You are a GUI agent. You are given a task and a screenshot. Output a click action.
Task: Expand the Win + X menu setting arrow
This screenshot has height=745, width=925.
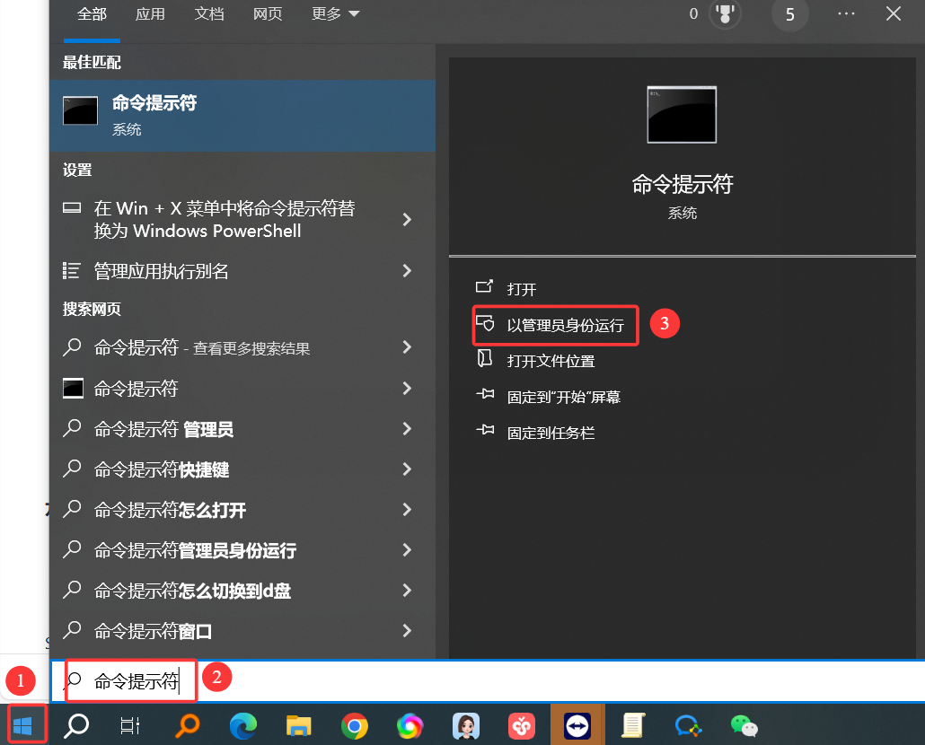407,220
